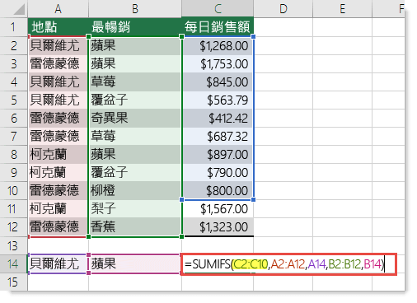Screen dimensions: 417x303
Task: Click 草莓 cell in row 4
Action: click(x=135, y=82)
